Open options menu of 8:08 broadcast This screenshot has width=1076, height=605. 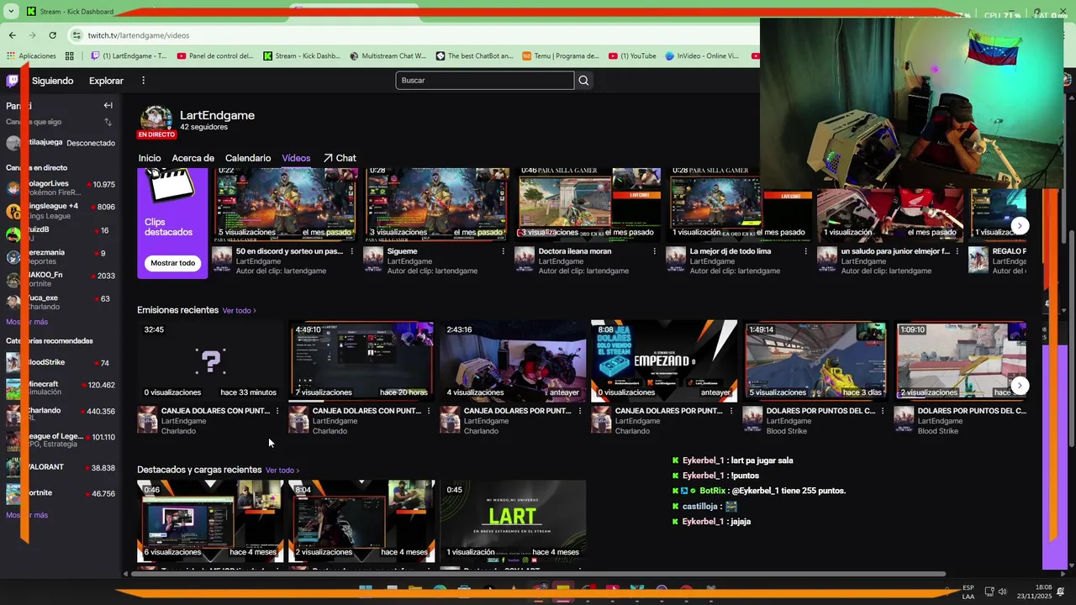pyautogui.click(x=731, y=411)
